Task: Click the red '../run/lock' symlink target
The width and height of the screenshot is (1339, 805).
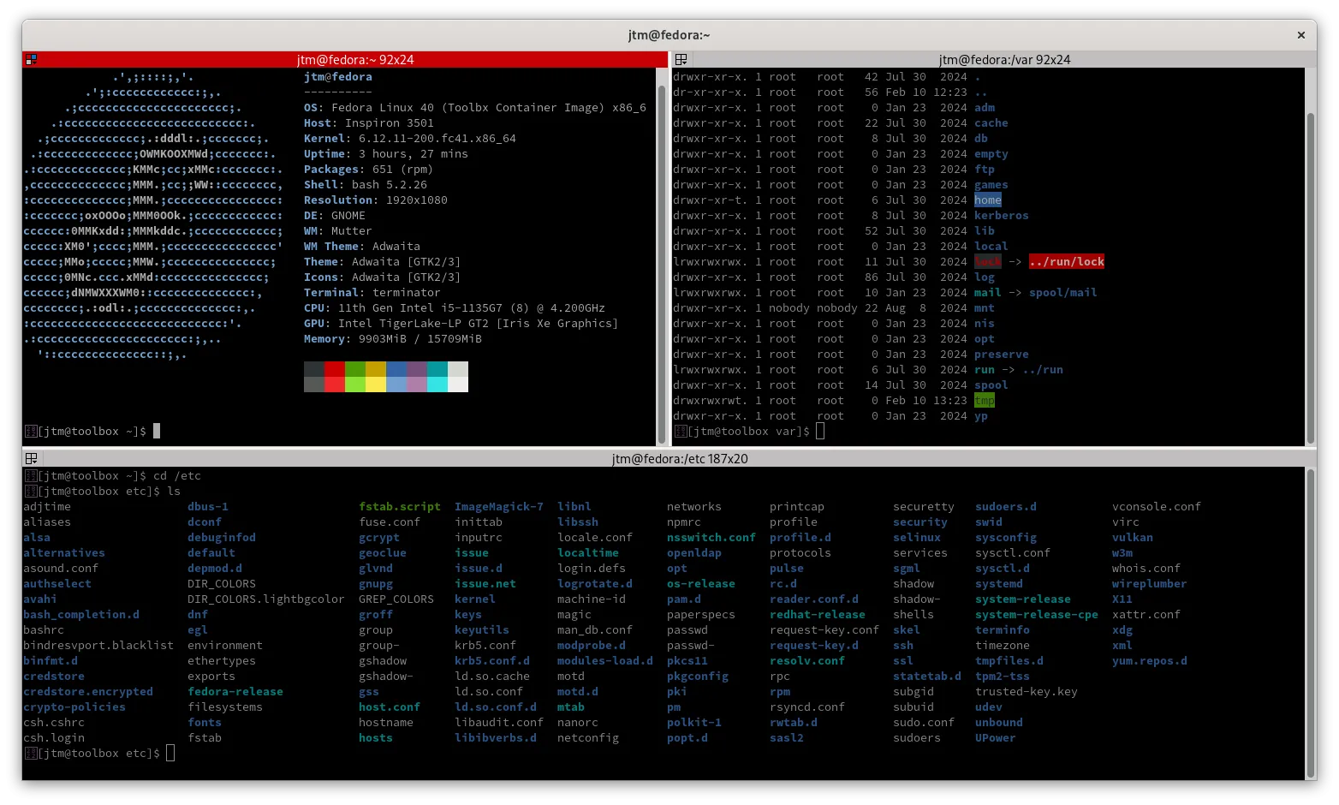Action: (x=1066, y=262)
